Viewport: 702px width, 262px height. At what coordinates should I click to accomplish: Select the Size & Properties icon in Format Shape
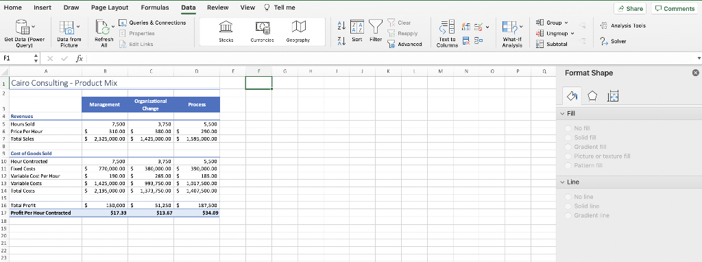(x=613, y=95)
